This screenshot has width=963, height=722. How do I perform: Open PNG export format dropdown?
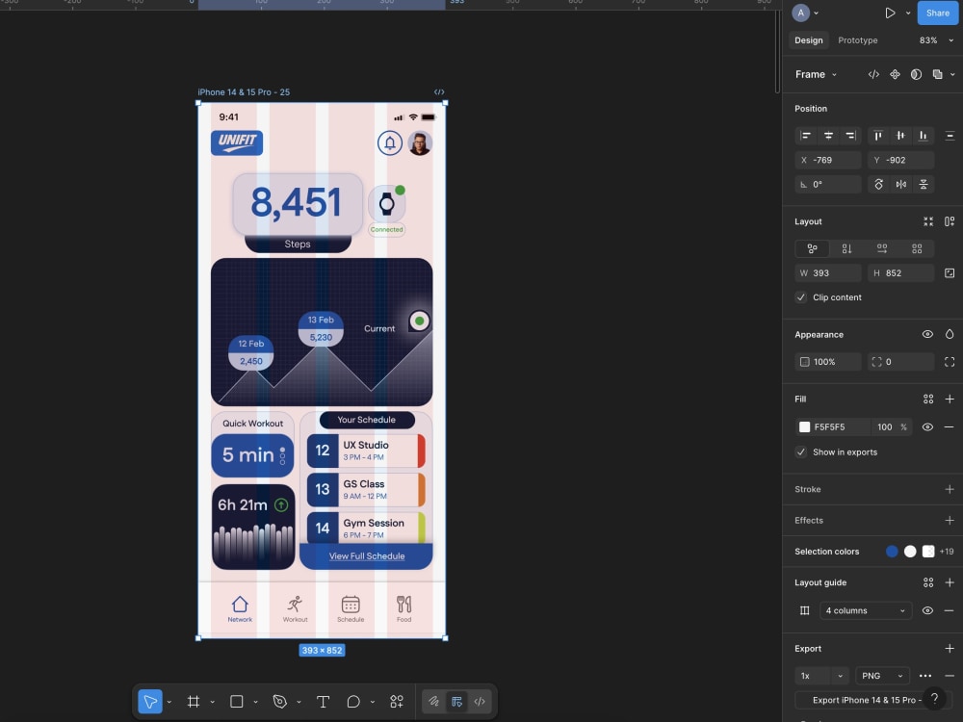[882, 676]
